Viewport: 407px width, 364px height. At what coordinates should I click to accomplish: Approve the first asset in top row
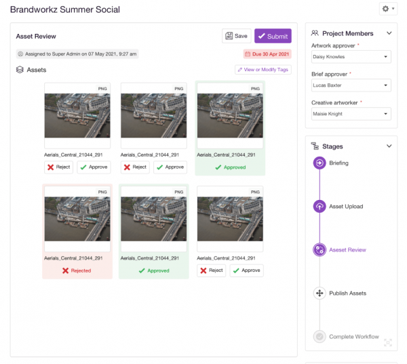click(94, 167)
